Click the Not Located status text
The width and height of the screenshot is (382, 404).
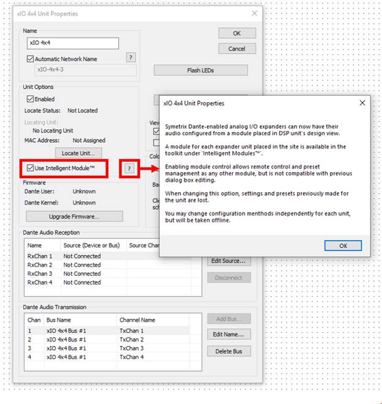83,111
